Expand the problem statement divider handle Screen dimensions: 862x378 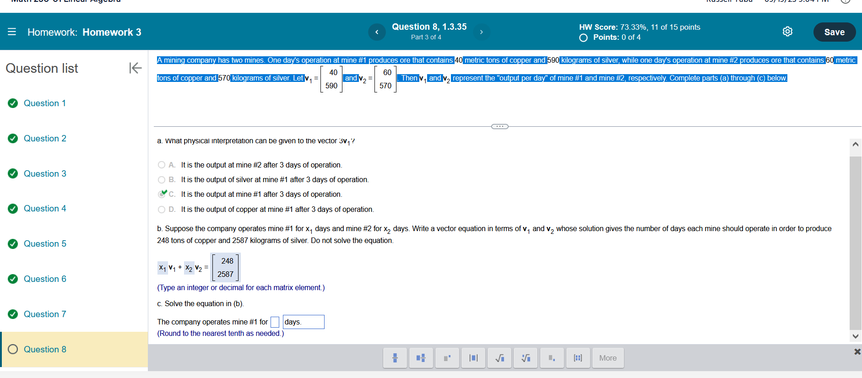[499, 126]
